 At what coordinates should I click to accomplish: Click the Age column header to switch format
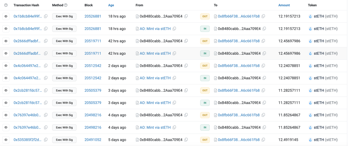(x=111, y=5)
